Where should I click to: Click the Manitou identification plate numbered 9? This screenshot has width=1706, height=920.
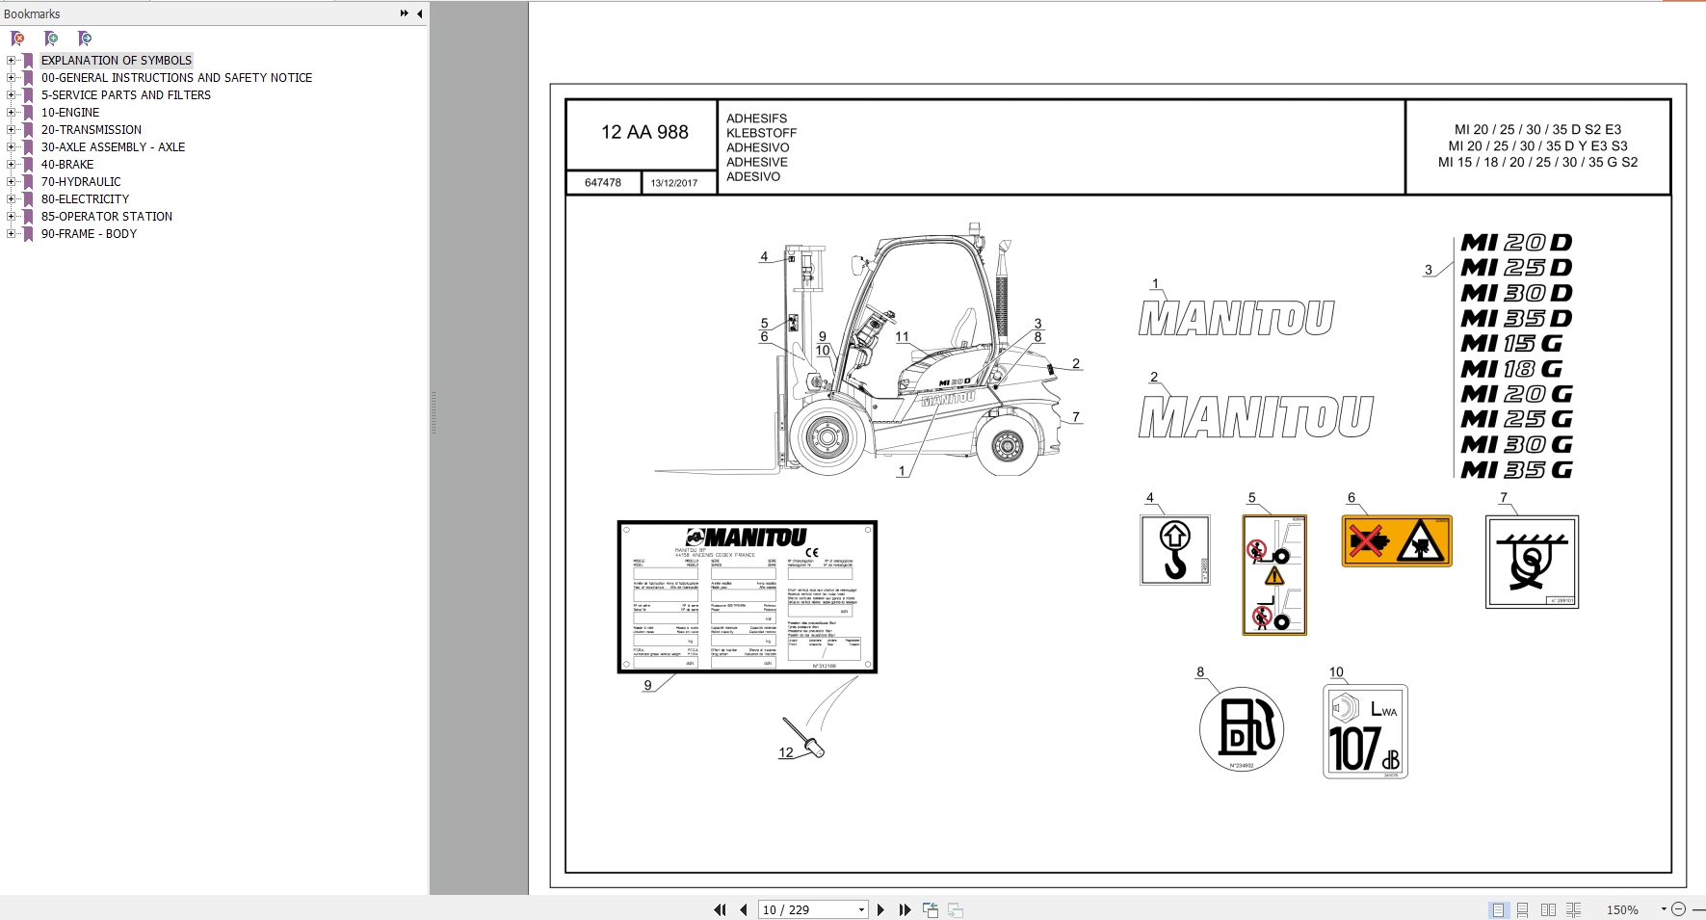tap(748, 596)
